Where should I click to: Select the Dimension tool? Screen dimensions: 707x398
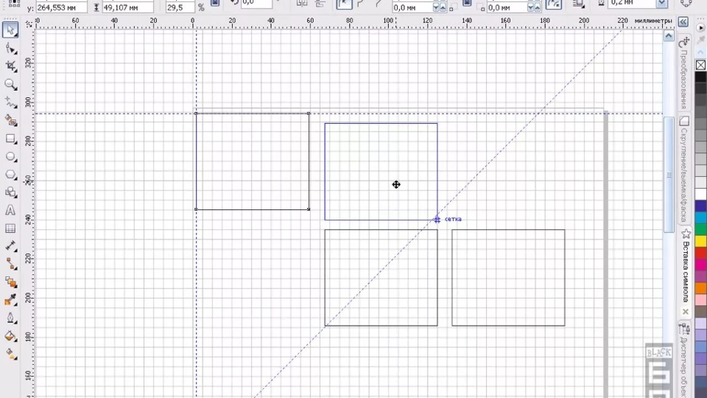(10, 246)
